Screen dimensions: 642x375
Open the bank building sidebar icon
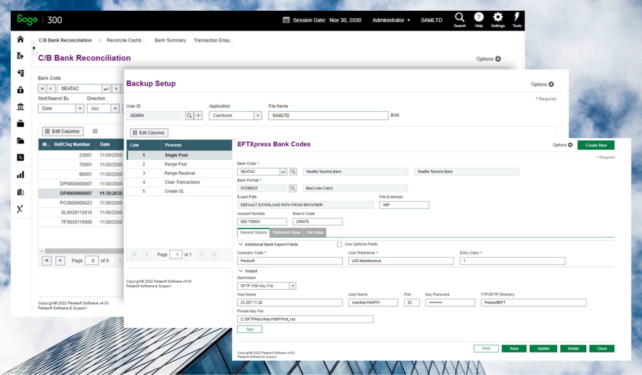click(20, 107)
